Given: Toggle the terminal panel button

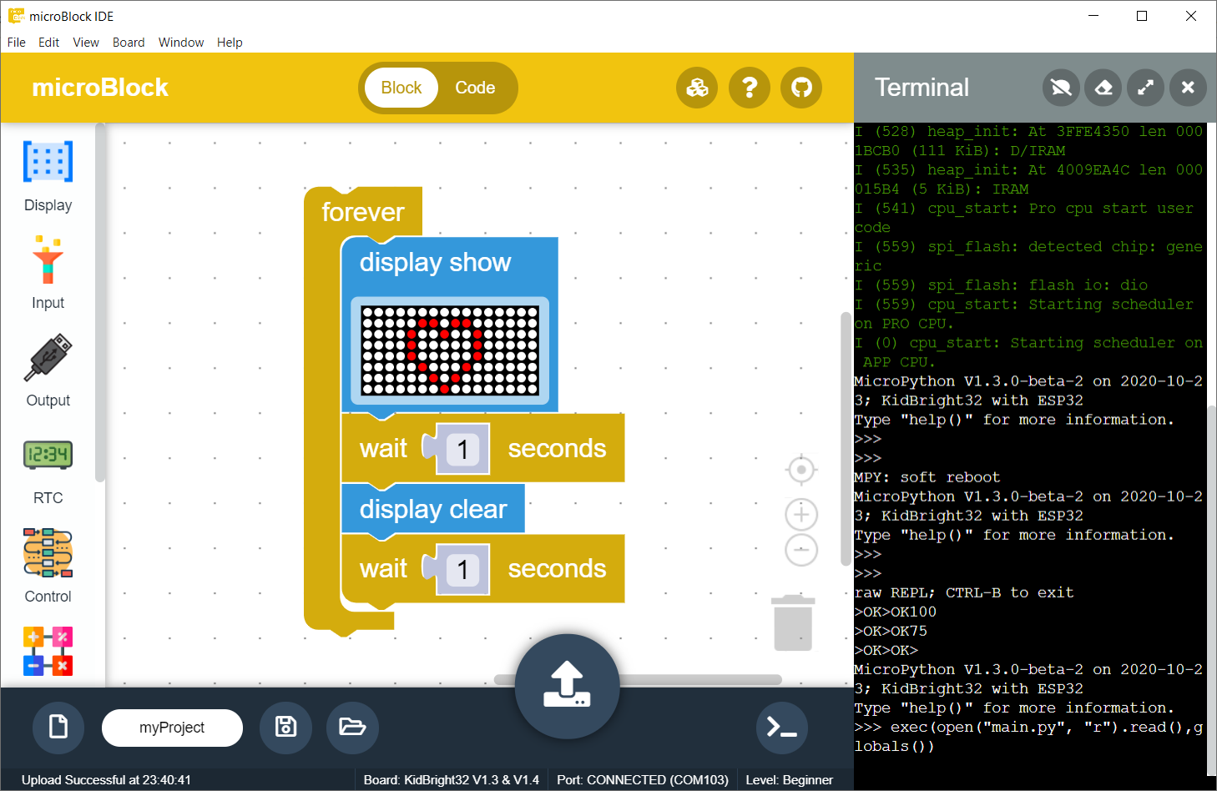Looking at the screenshot, I should click(x=781, y=728).
